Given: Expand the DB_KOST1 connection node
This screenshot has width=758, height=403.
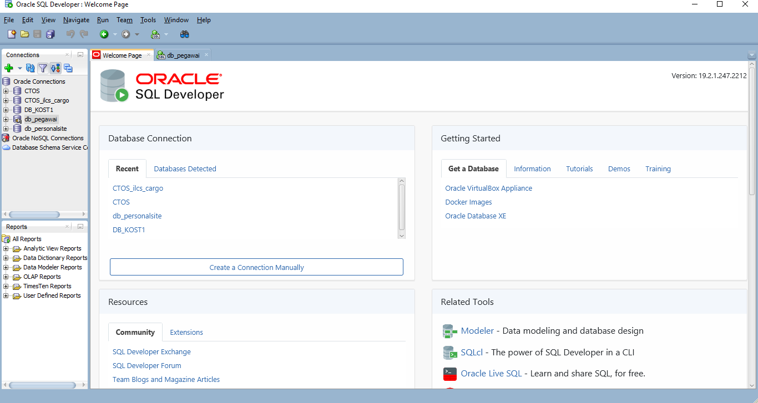Looking at the screenshot, I should point(6,110).
